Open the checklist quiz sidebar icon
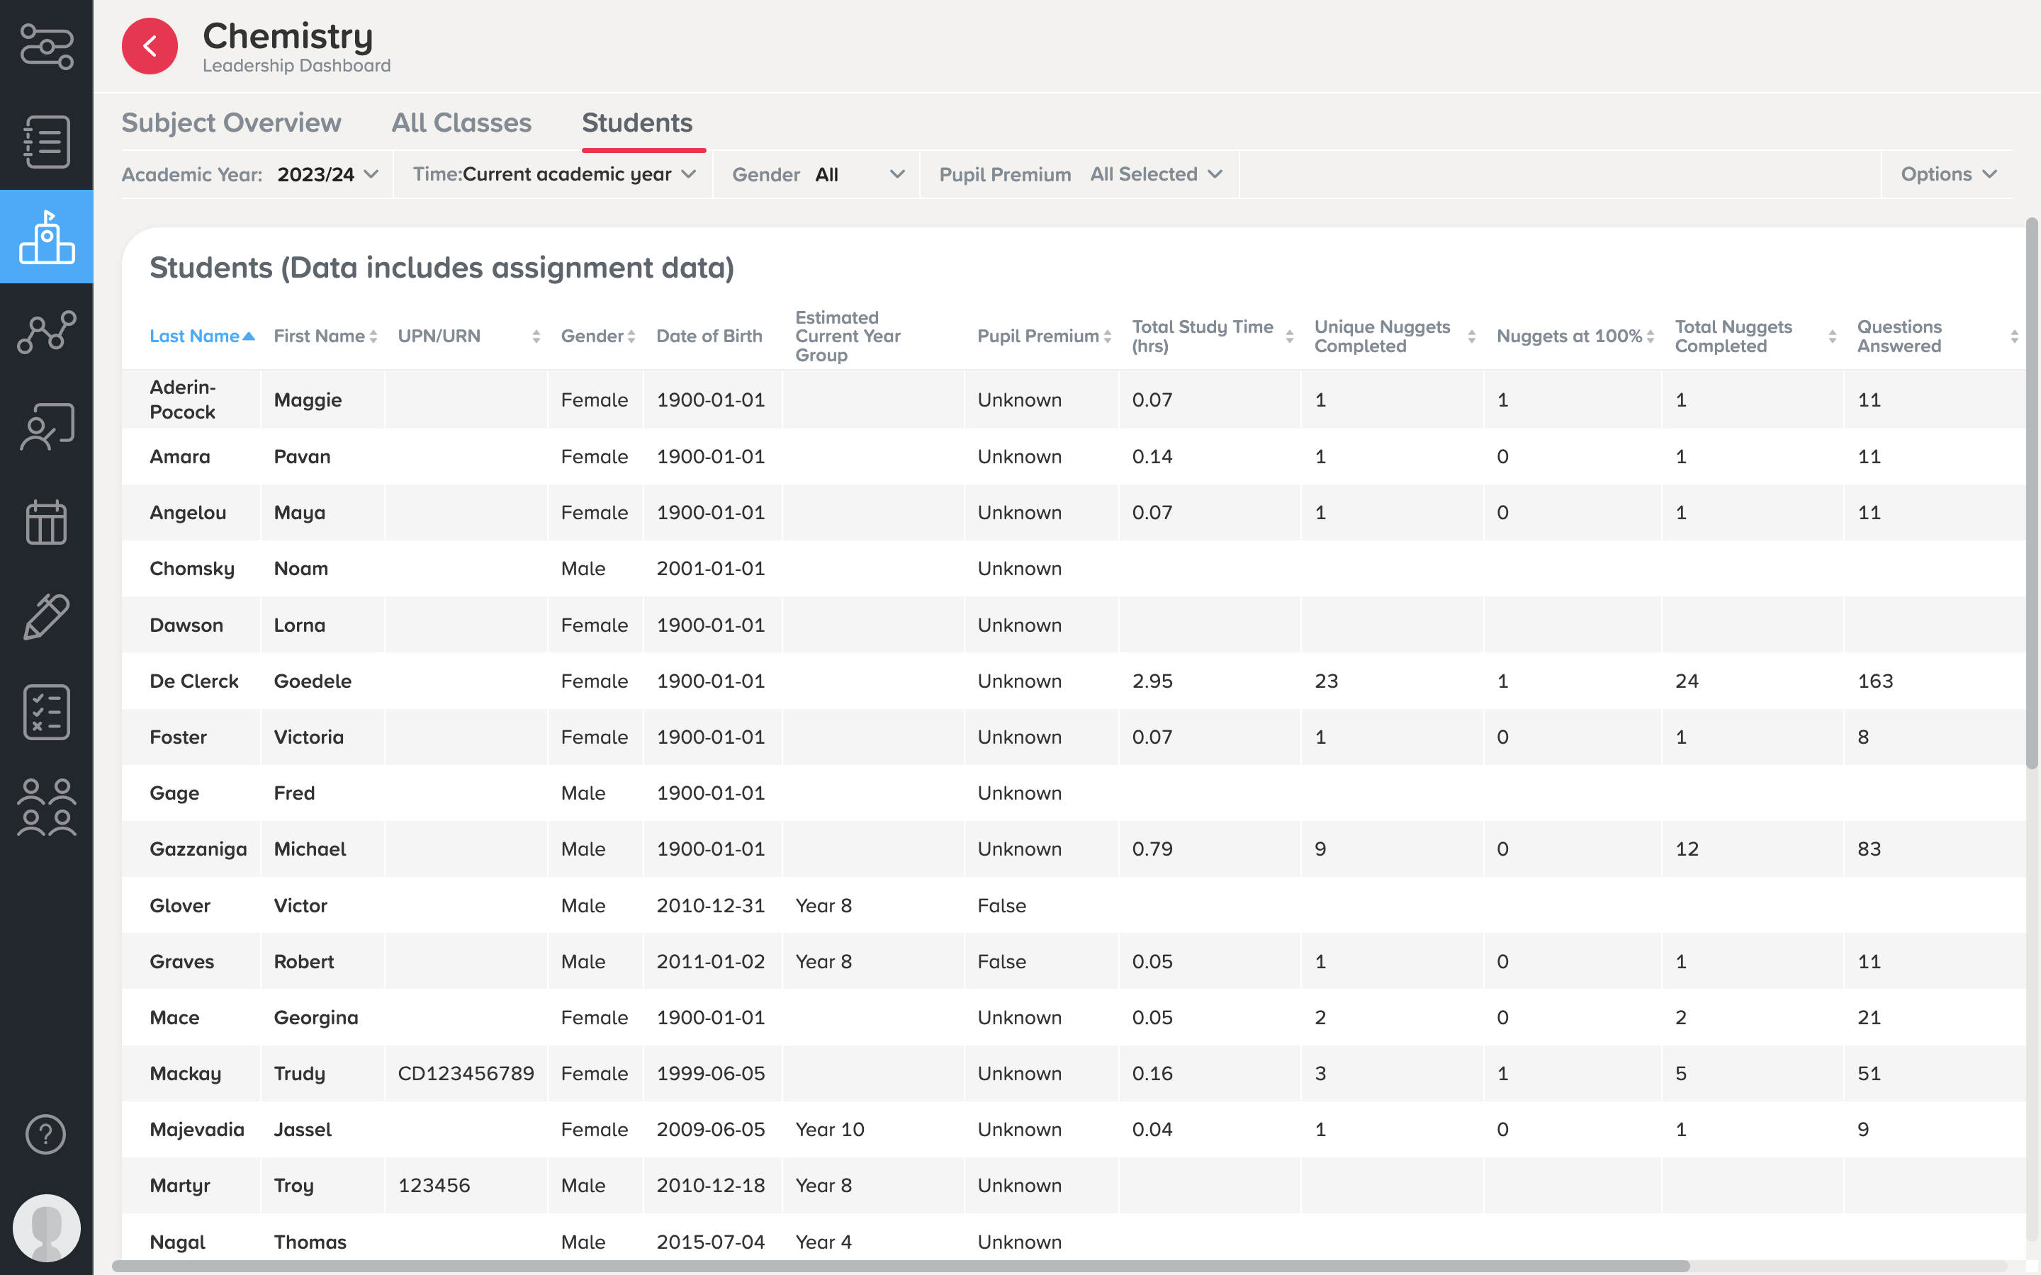This screenshot has width=2041, height=1275. pos(46,713)
